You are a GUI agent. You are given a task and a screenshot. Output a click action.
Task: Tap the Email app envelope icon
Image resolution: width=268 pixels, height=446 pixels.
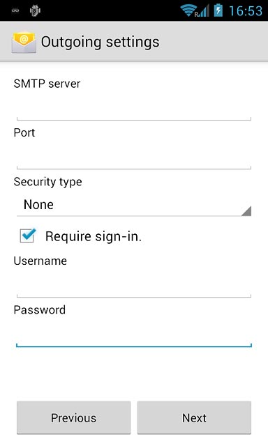click(x=24, y=43)
